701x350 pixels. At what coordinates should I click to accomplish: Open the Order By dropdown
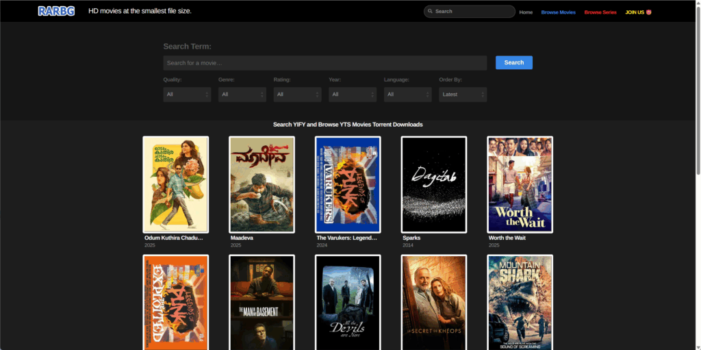[463, 95]
